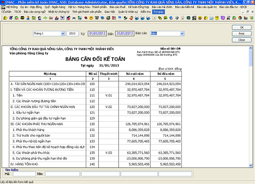Click the green plus toolbar icon

45,18
